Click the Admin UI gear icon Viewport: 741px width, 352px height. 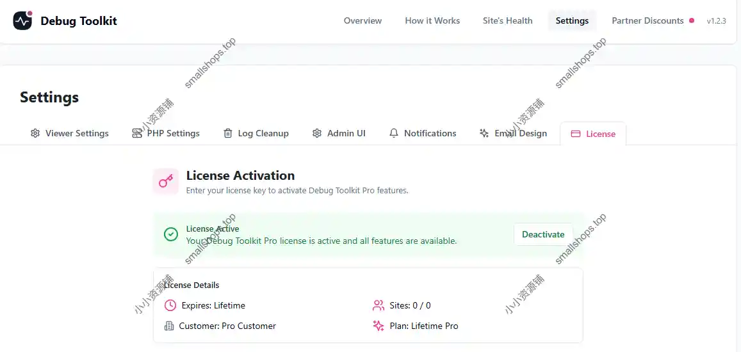point(316,133)
